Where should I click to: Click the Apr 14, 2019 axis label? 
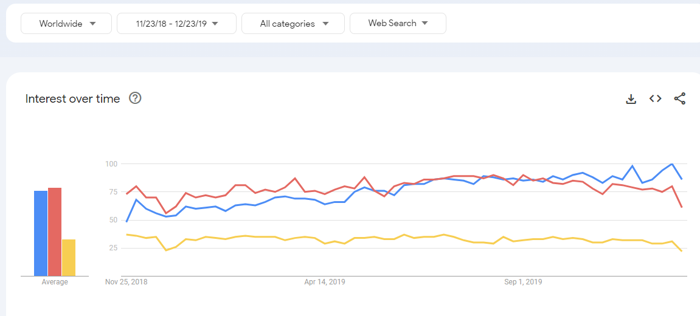pyautogui.click(x=325, y=282)
